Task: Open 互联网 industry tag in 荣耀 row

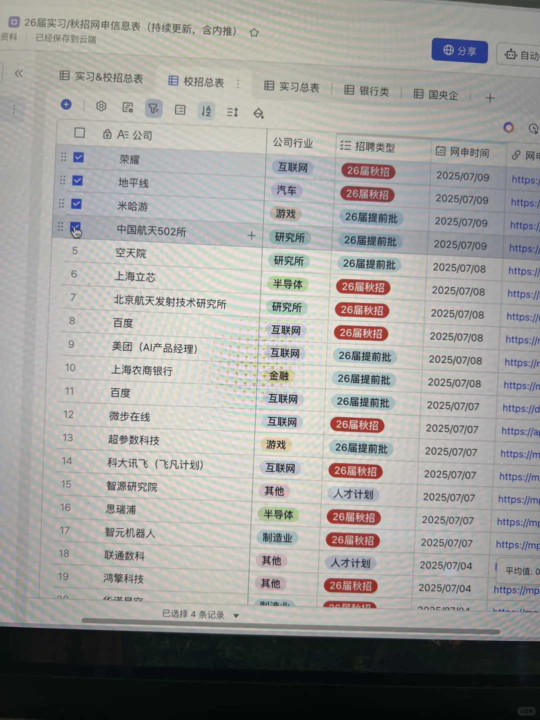Action: tap(293, 167)
